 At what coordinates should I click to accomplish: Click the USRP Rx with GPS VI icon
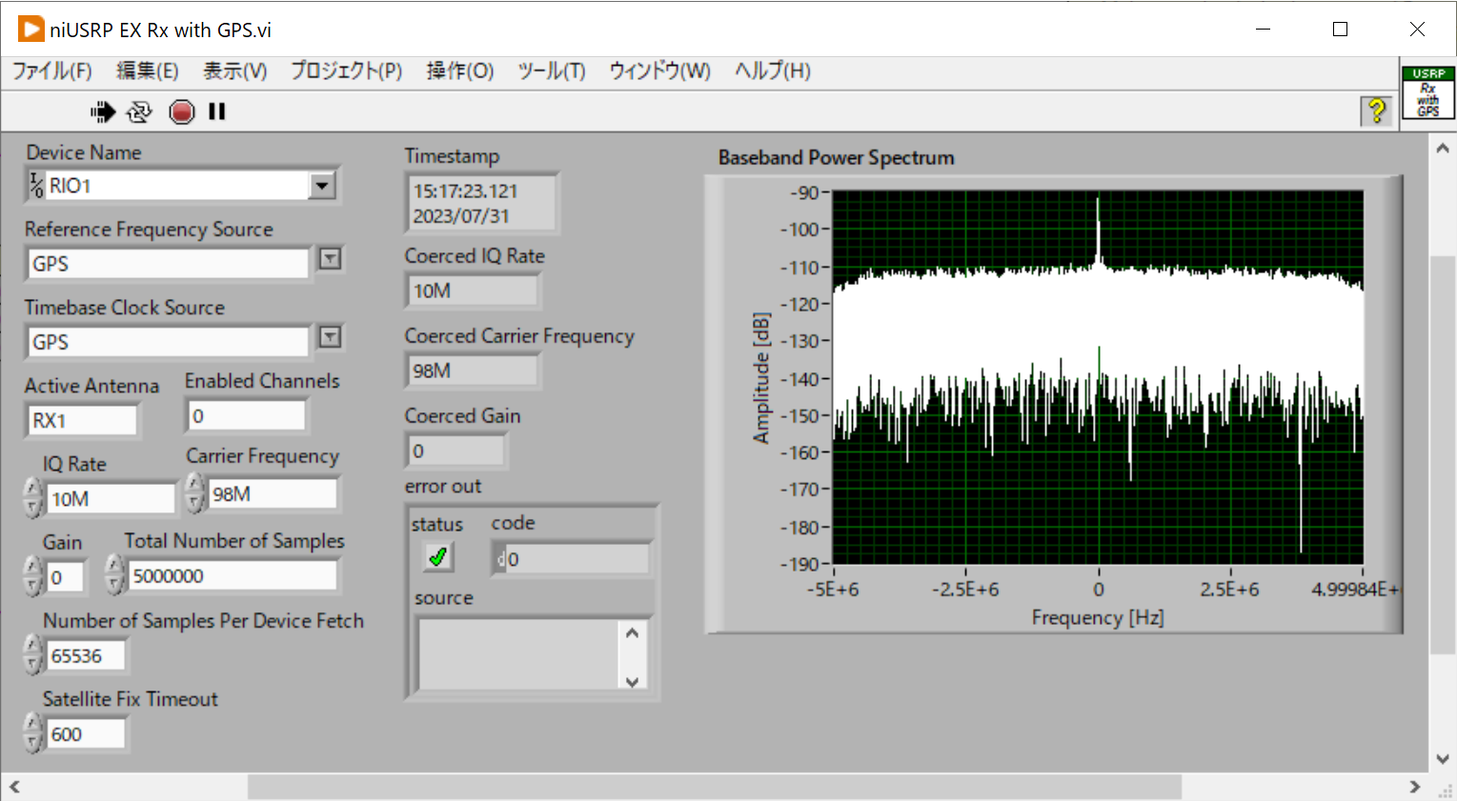pos(1427,92)
